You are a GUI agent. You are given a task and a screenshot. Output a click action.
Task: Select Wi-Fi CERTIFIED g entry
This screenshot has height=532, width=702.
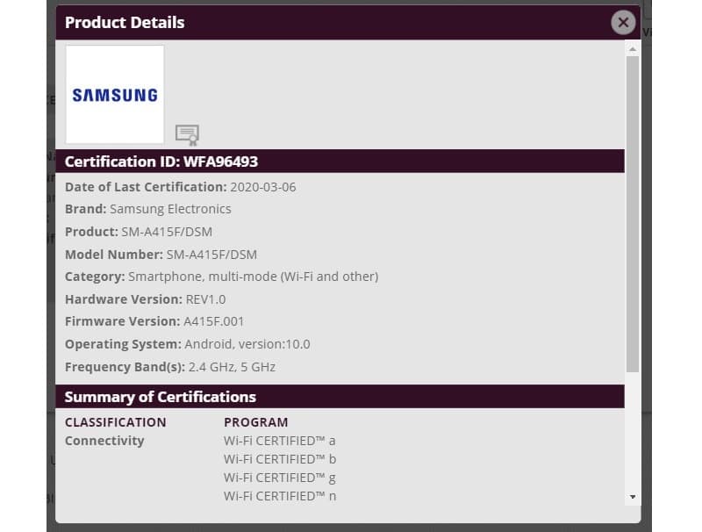[279, 478]
